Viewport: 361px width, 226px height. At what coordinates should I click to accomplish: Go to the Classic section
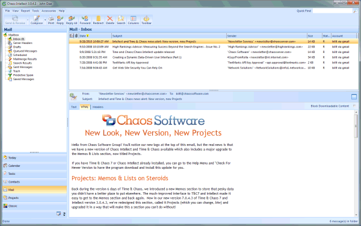(x=34, y=206)
